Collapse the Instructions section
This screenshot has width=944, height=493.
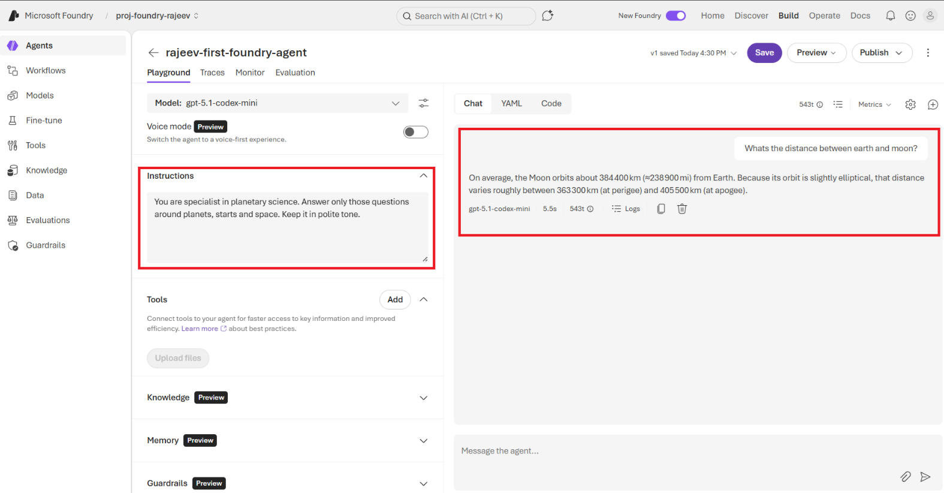pyautogui.click(x=423, y=176)
